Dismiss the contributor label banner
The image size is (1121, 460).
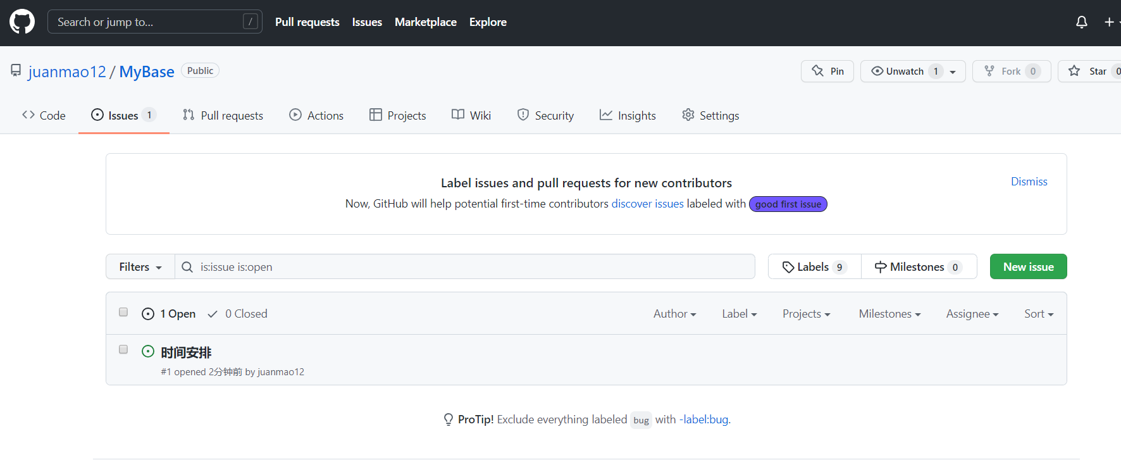[1029, 182]
